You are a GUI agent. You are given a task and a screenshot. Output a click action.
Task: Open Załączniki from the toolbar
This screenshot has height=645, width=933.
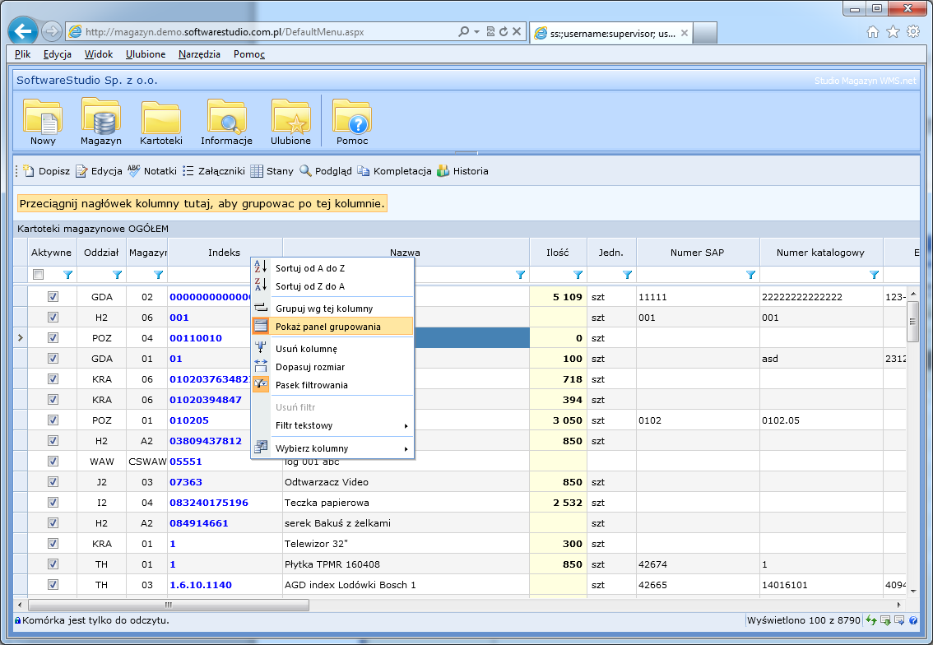coord(214,171)
